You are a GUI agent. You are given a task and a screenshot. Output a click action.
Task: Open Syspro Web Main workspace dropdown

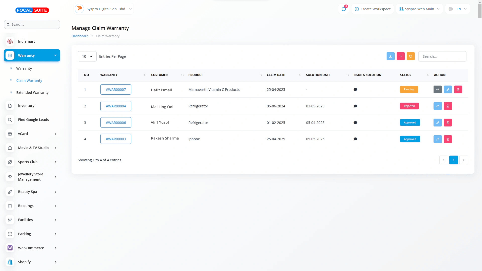(x=419, y=9)
